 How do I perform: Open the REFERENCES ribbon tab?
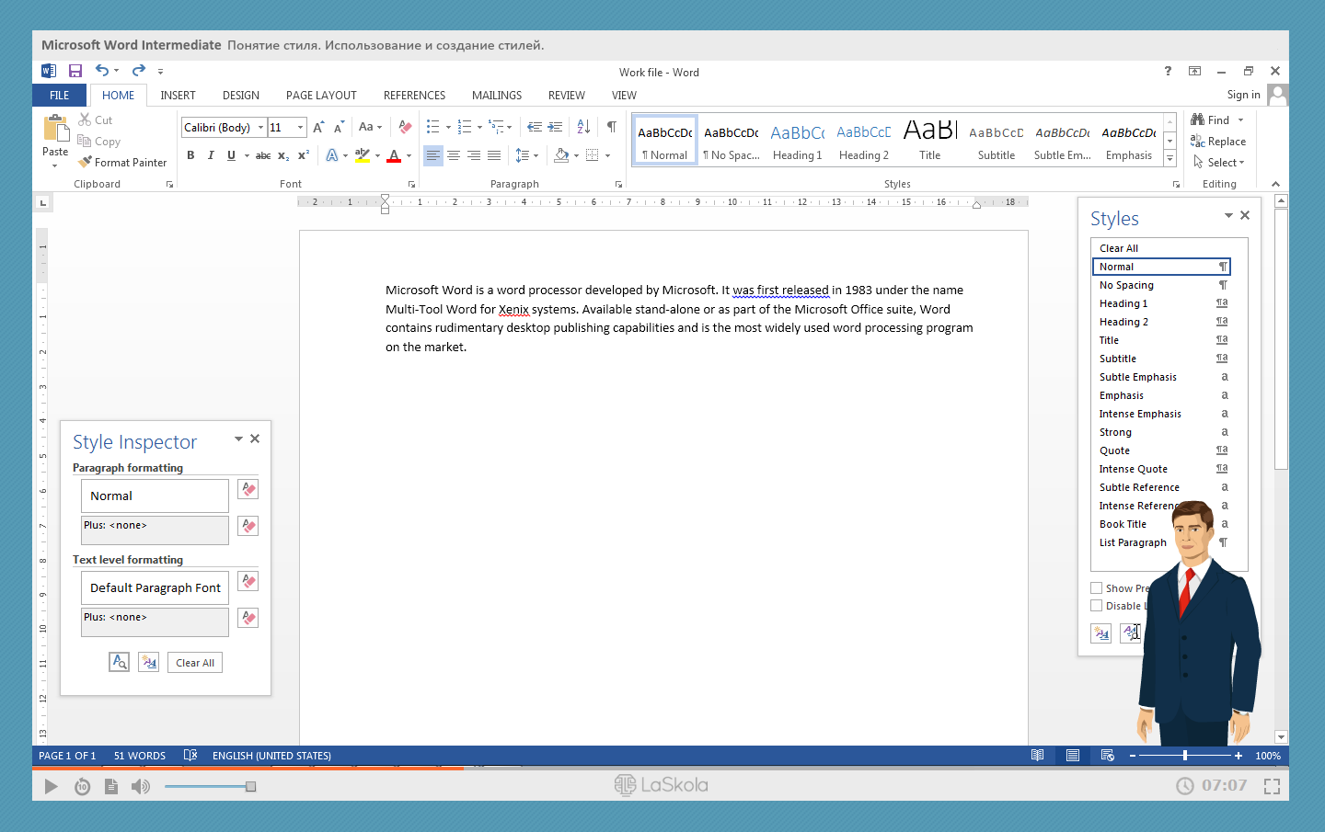click(x=414, y=96)
